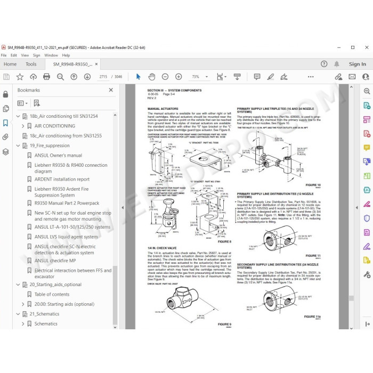This screenshot has width=373, height=373.
Task: Close the SM_R994B-R9350 document tab
Action: pyautogui.click(x=96, y=64)
